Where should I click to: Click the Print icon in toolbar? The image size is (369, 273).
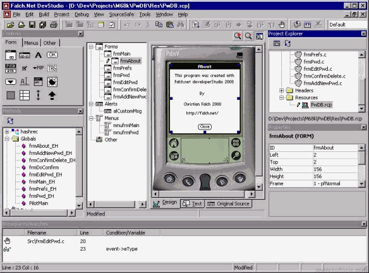point(53,25)
